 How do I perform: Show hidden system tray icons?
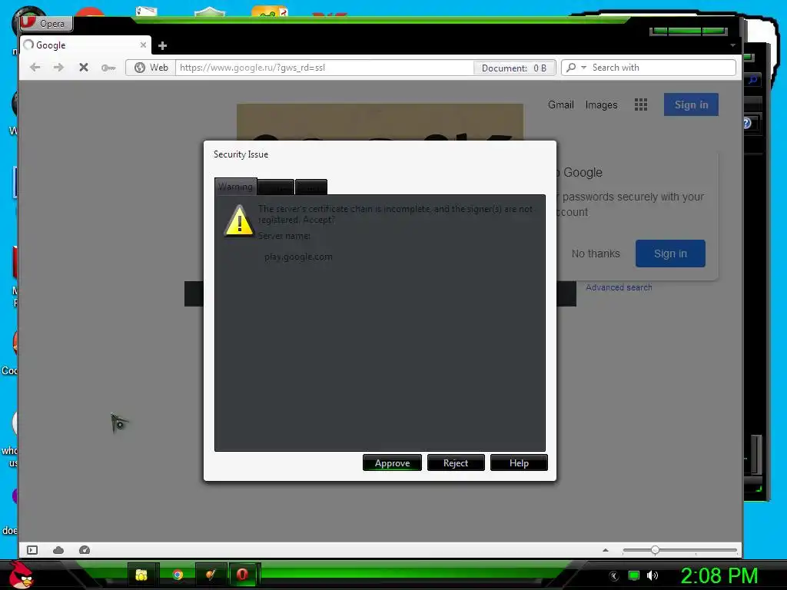(x=614, y=576)
